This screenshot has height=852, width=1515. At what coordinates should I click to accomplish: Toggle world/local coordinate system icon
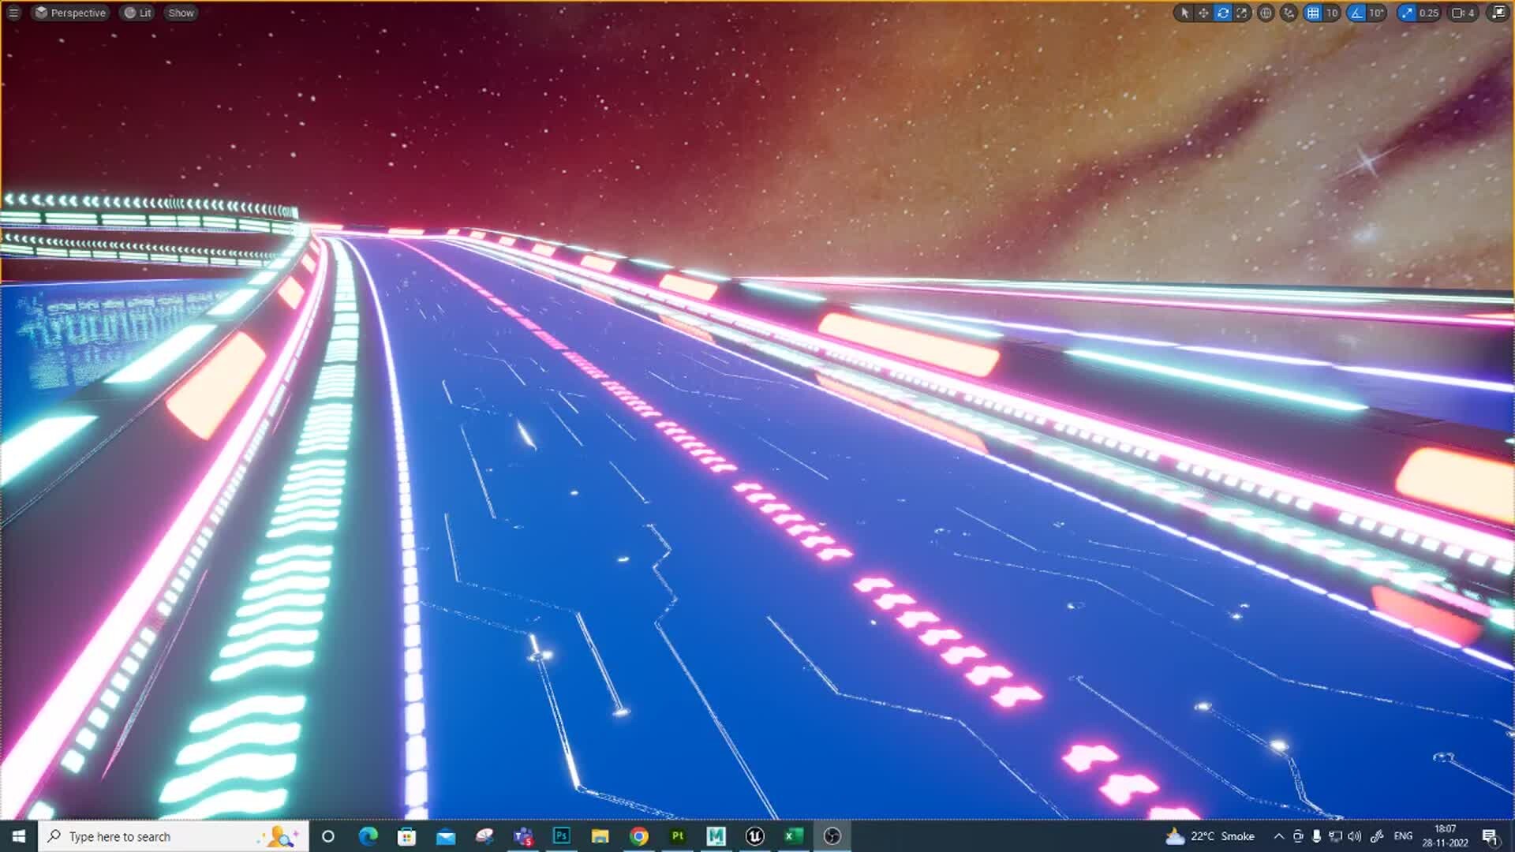1265,13
